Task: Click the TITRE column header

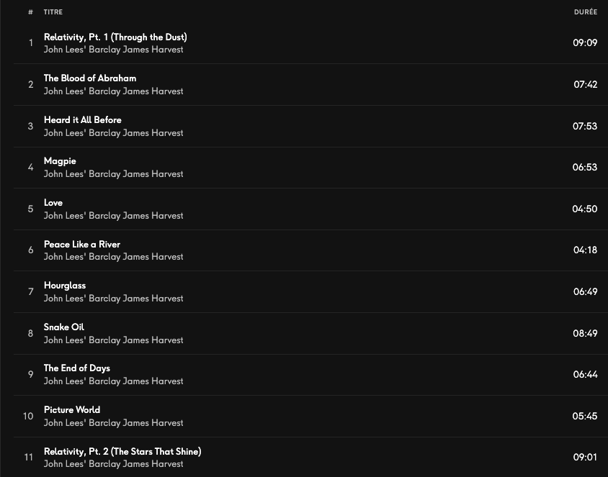Action: point(53,12)
